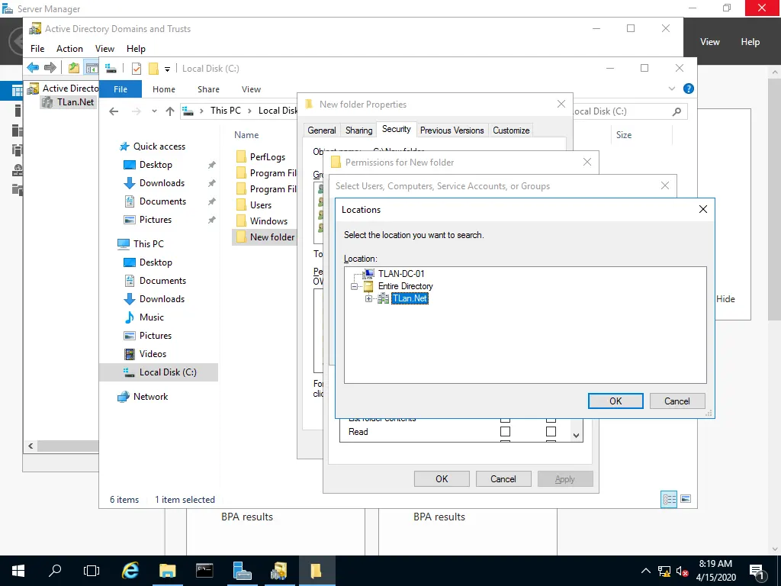The image size is (781, 586).
Task: Confirm location with OK in Locations dialog
Action: (615, 401)
